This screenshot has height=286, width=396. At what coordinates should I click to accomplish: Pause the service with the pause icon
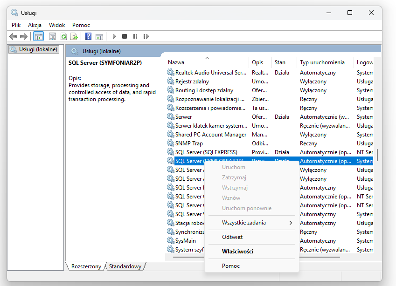pyautogui.click(x=135, y=37)
